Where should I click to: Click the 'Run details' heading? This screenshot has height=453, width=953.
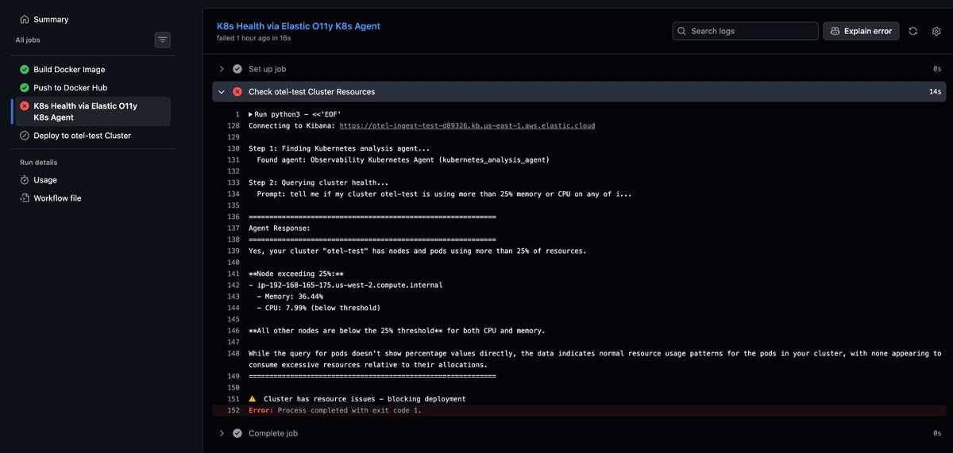39,163
